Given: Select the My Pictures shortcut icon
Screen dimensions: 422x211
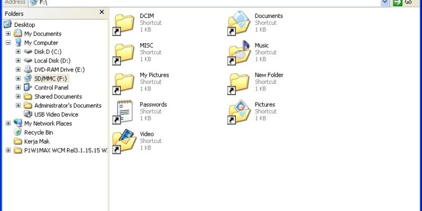Looking at the screenshot, I should click(x=124, y=84).
